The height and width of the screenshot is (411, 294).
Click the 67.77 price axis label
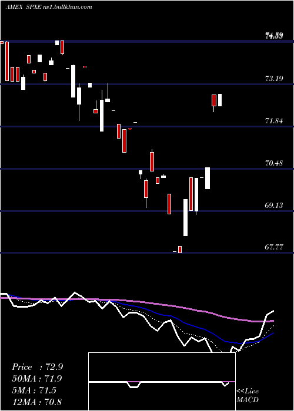(274, 247)
